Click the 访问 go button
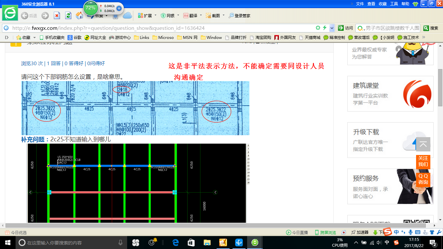Screen dimensions: 443x249 [345, 28]
